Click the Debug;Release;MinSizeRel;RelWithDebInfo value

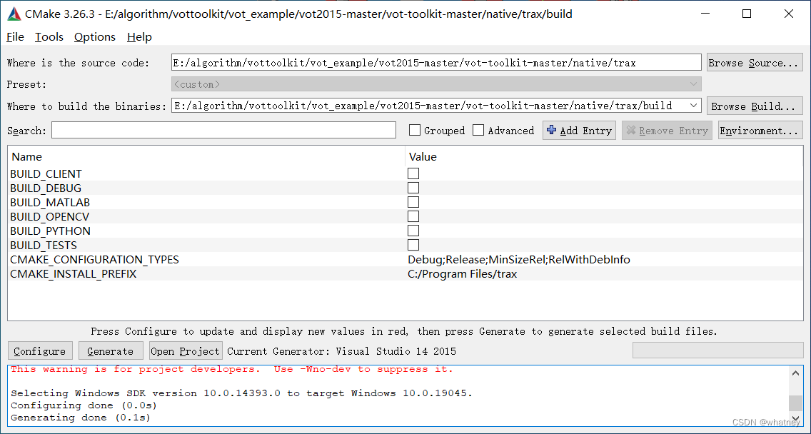[x=519, y=259]
